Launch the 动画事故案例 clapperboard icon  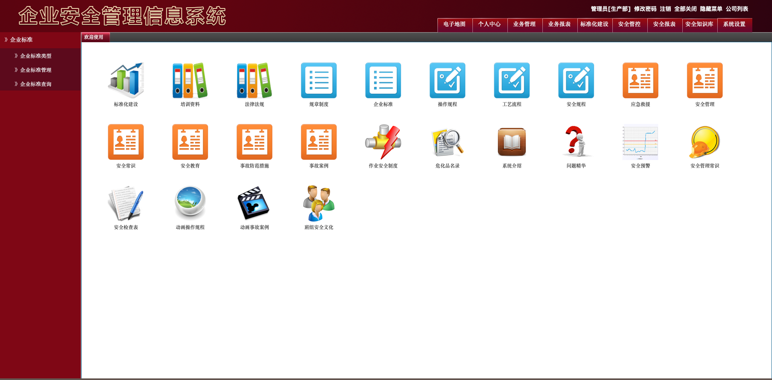pos(255,203)
